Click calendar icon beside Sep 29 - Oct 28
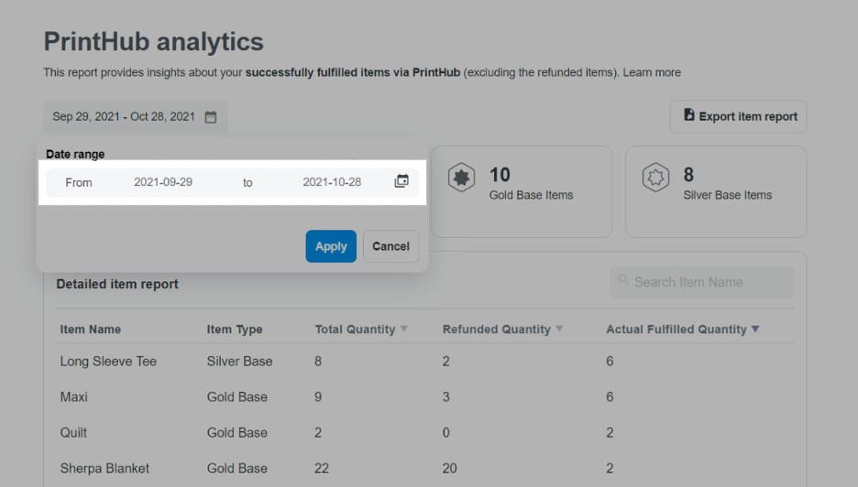 (211, 117)
